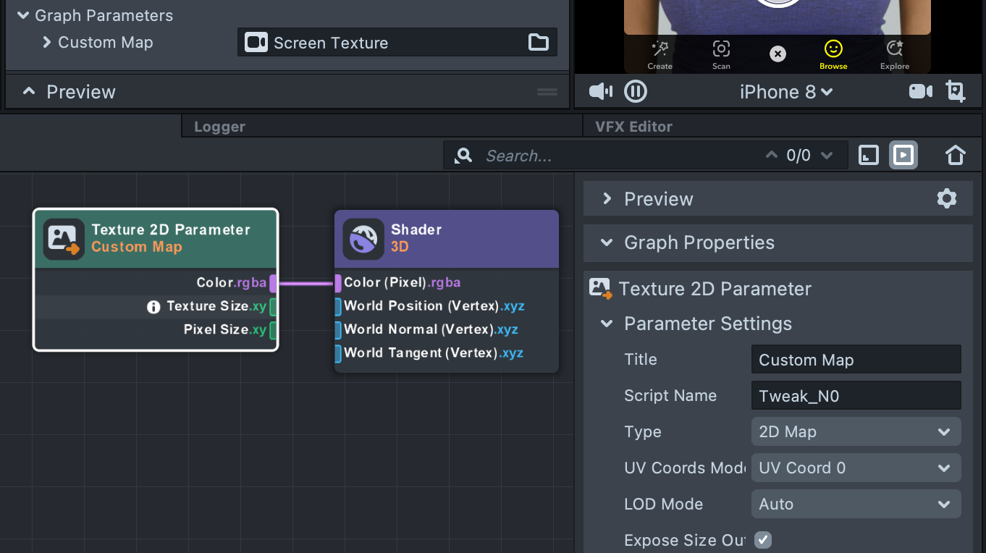Switch to the Logger tab

point(219,127)
